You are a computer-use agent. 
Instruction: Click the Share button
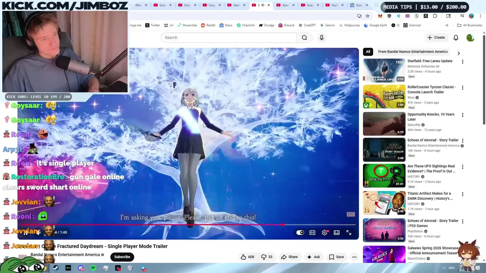click(289, 257)
